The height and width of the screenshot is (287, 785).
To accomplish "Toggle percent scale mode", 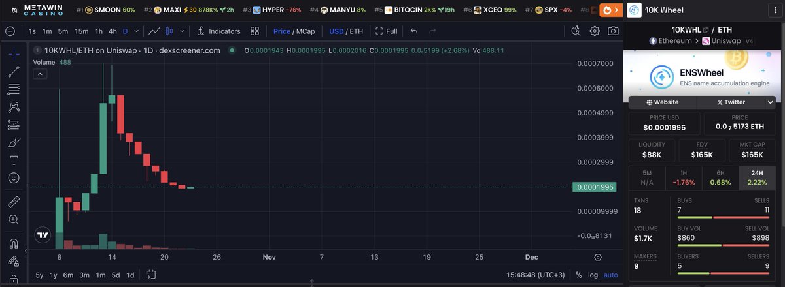I will pos(578,275).
